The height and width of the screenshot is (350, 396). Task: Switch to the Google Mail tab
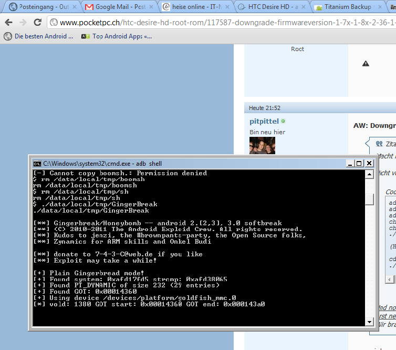click(x=119, y=7)
